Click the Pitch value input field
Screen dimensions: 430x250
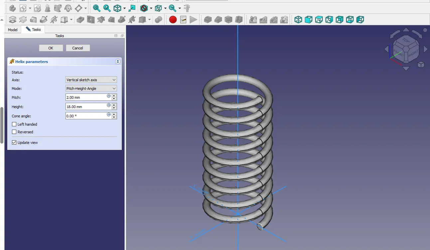click(x=85, y=97)
